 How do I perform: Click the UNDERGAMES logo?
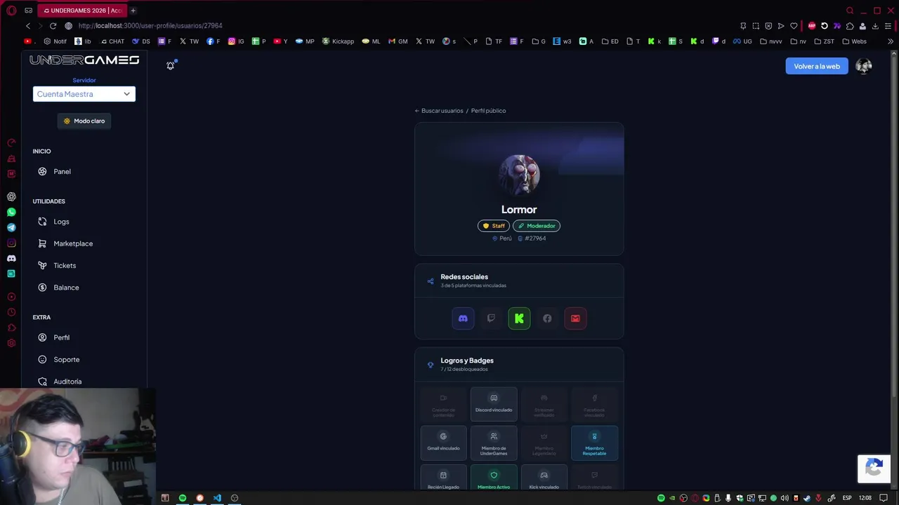click(x=84, y=60)
